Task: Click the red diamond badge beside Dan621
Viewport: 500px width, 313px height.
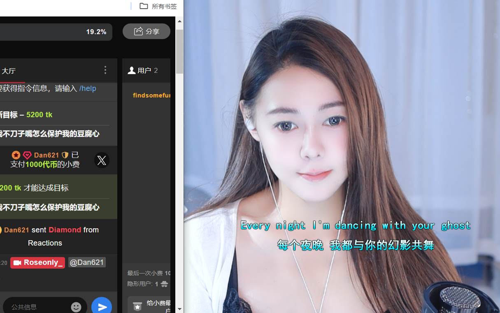Action: tap(27, 155)
